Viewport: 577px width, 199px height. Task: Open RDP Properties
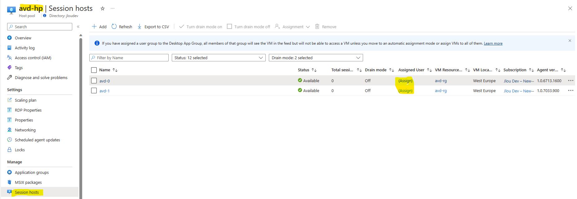28,110
